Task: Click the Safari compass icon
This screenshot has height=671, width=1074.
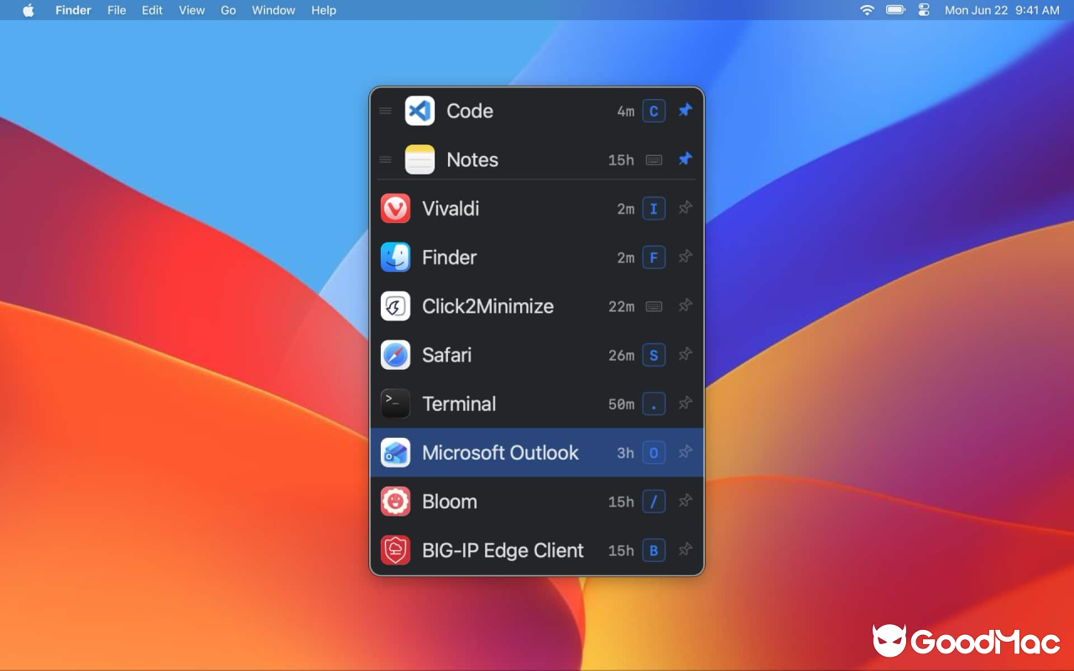Action: 395,355
